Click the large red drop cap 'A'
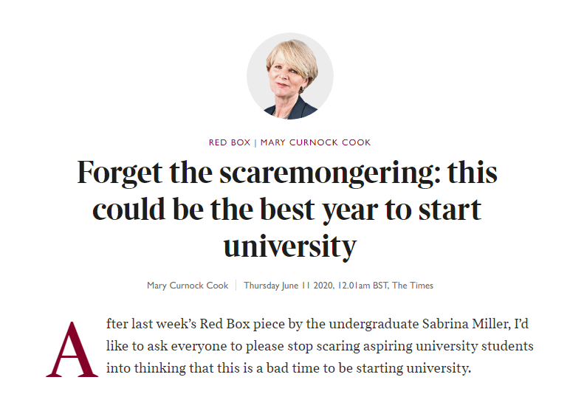The image size is (584, 394). (x=72, y=350)
